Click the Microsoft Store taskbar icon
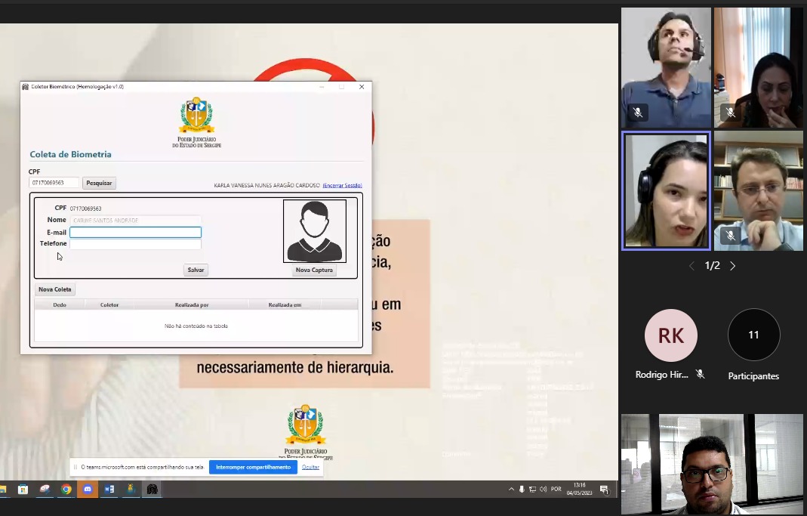The height and width of the screenshot is (516, 807). 23,490
